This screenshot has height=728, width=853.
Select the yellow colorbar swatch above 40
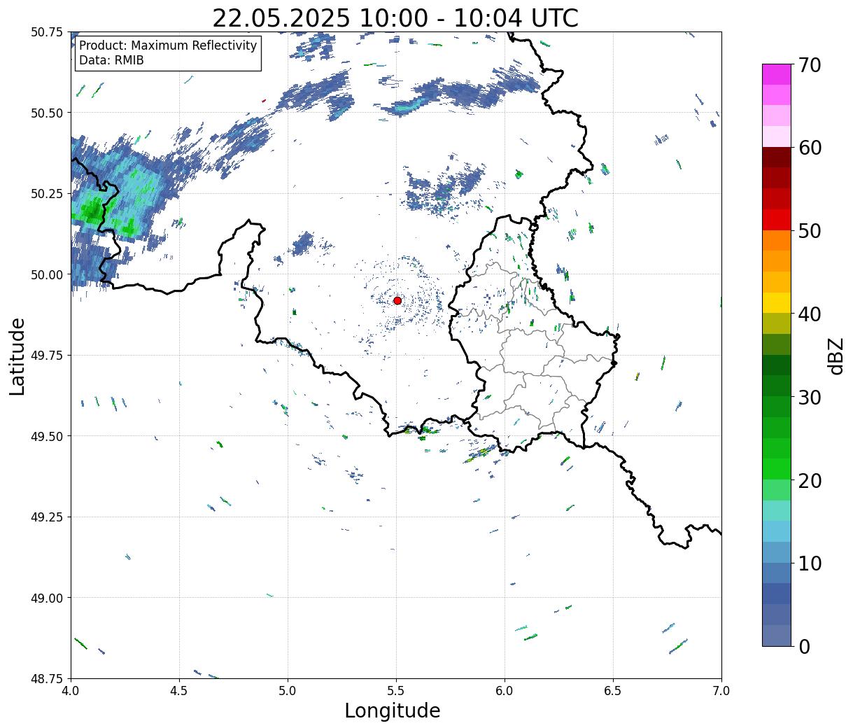pyautogui.click(x=777, y=303)
